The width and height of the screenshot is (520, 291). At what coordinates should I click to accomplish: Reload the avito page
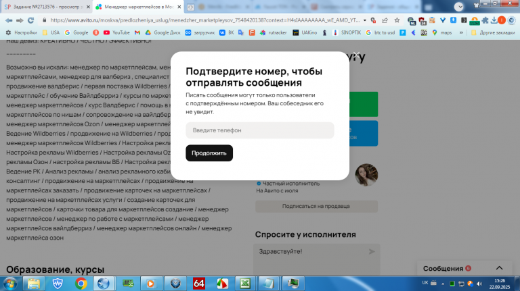31,20
